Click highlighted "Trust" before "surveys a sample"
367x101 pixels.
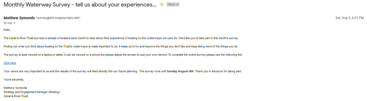coord(30,38)
